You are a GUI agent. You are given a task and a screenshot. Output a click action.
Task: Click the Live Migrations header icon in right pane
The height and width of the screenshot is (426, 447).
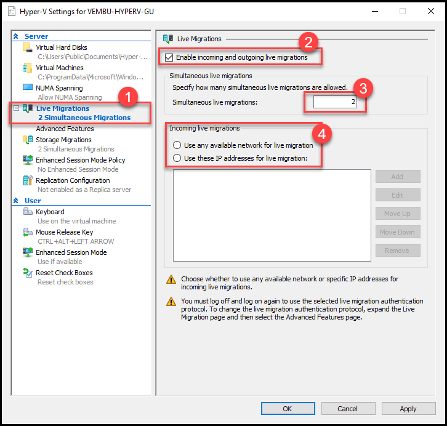(168, 39)
